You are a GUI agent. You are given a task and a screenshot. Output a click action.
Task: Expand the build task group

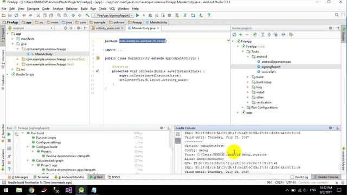[248, 77]
